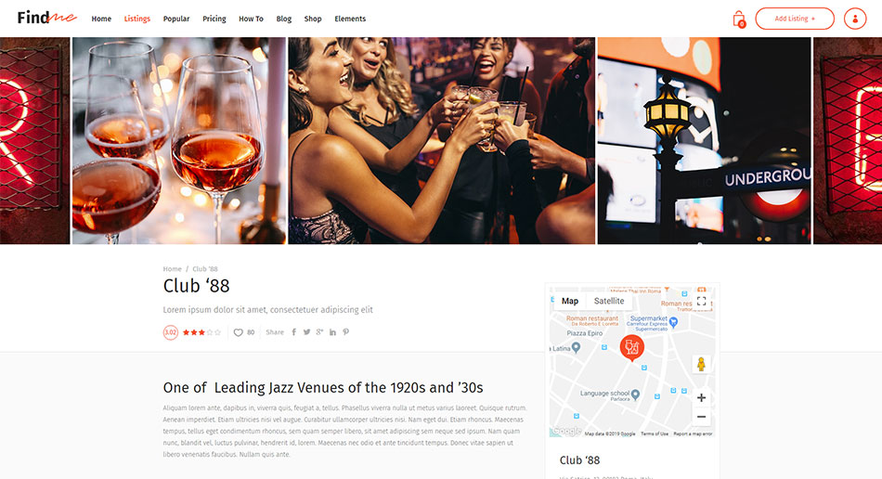Follow the Home breadcrumb link

(x=172, y=268)
